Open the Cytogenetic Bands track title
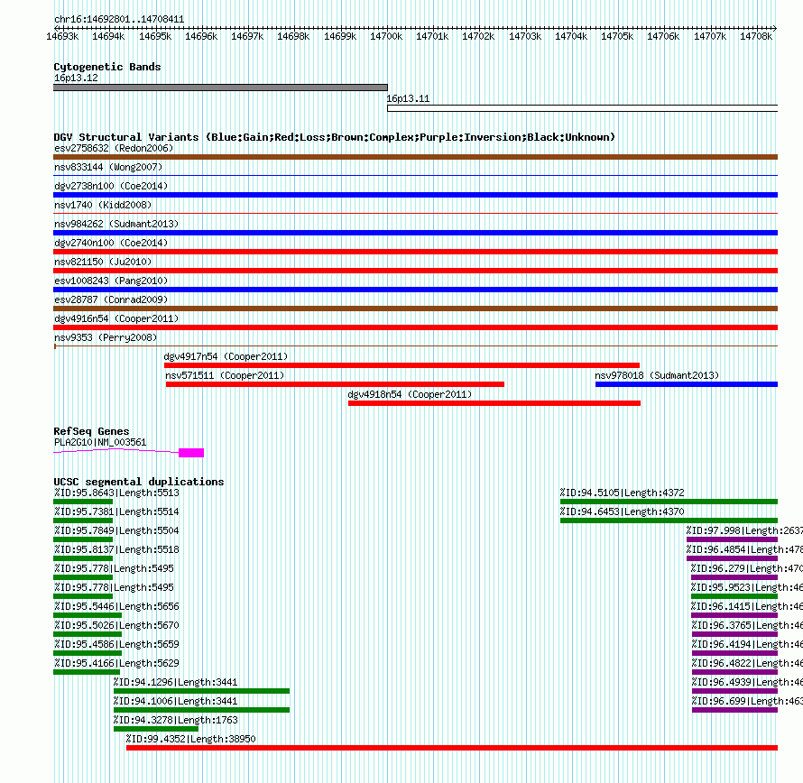803x783 pixels. click(107, 67)
